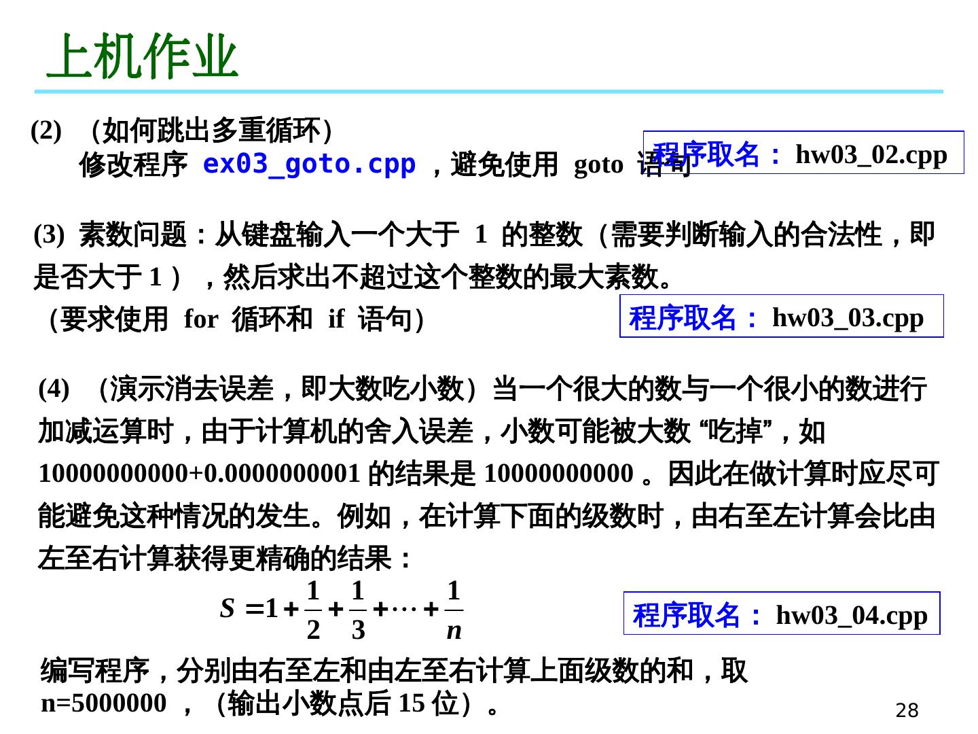Viewport: 978px width, 734px height.
Task: Click the line starting '编写程序，分别由右至左'
Action: (x=394, y=670)
